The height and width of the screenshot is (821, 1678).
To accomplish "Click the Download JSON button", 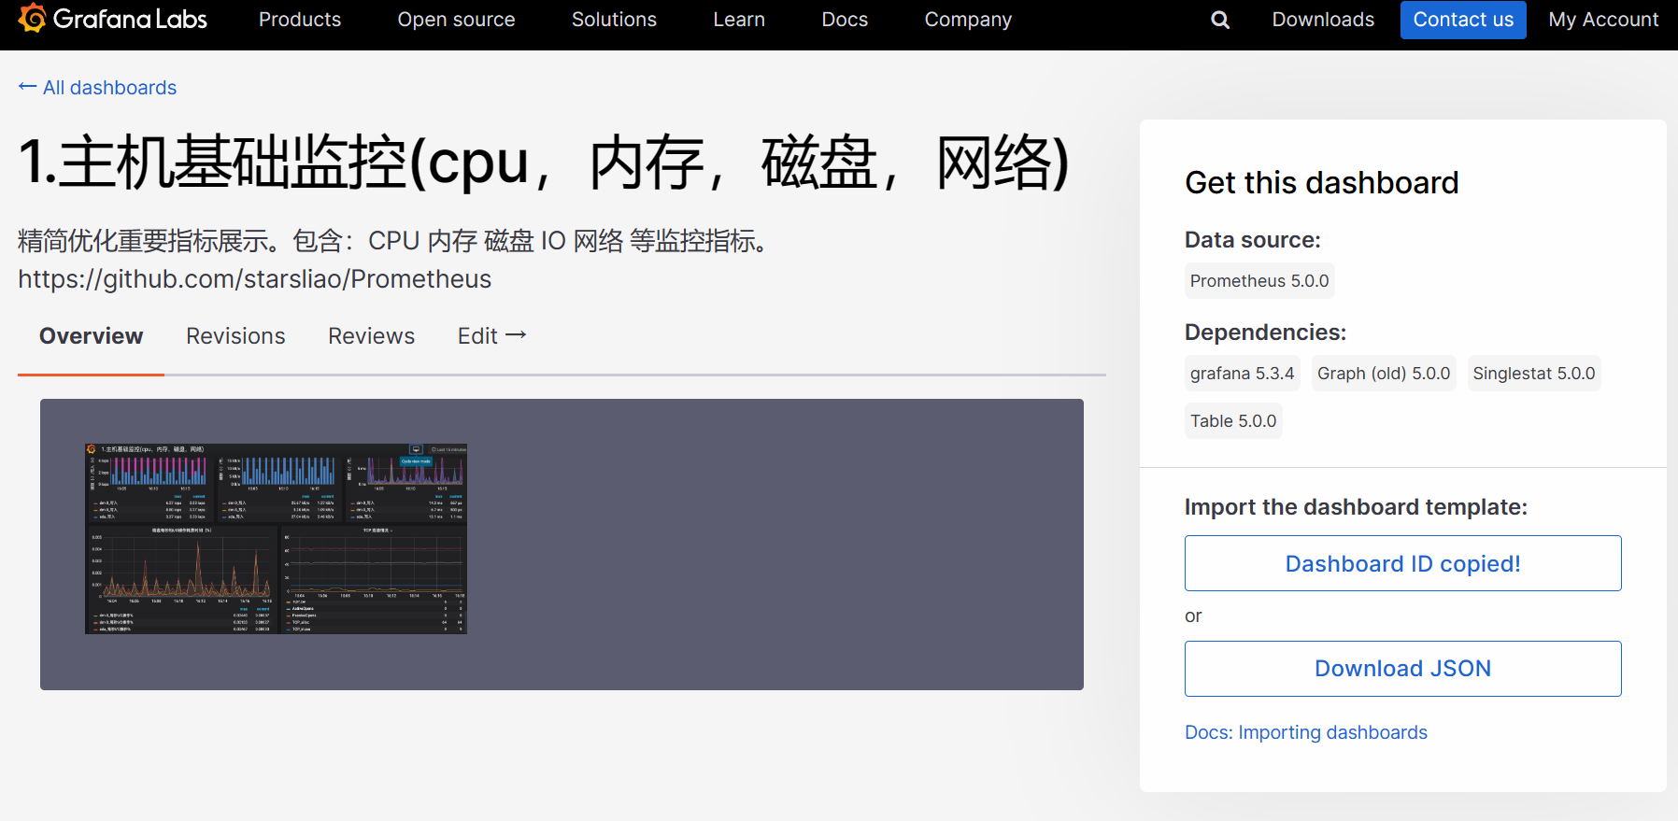I will click(1402, 669).
